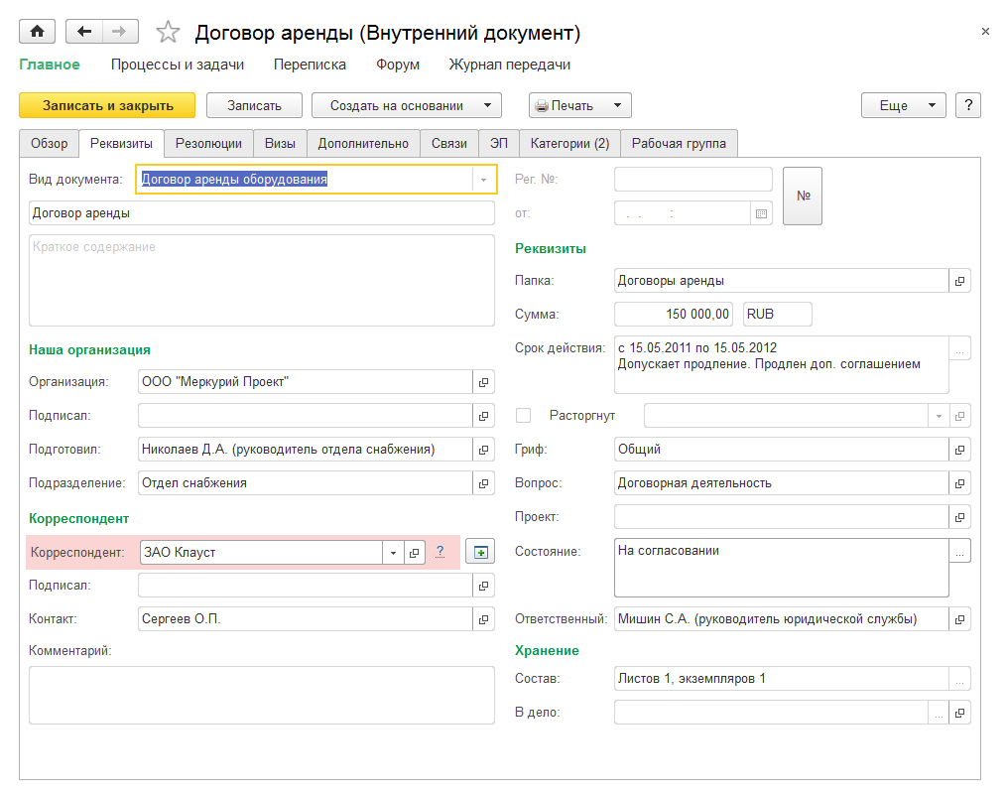Screen dimensions: 1007x794
Task: Open the Ответственный field link icon
Action: pyautogui.click(x=959, y=619)
